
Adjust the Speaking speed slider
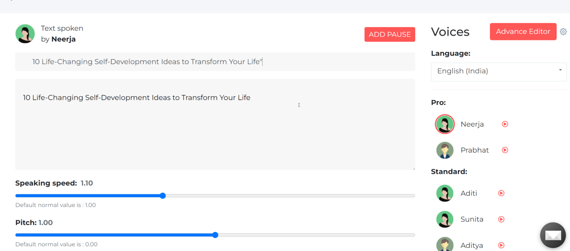coord(163,195)
